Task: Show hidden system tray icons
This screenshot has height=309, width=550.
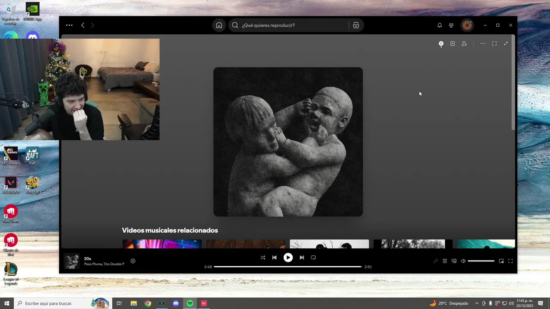Action: click(x=477, y=303)
